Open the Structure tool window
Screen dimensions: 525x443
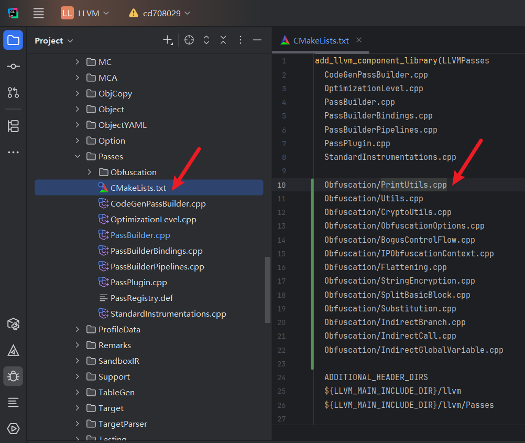coord(13,126)
